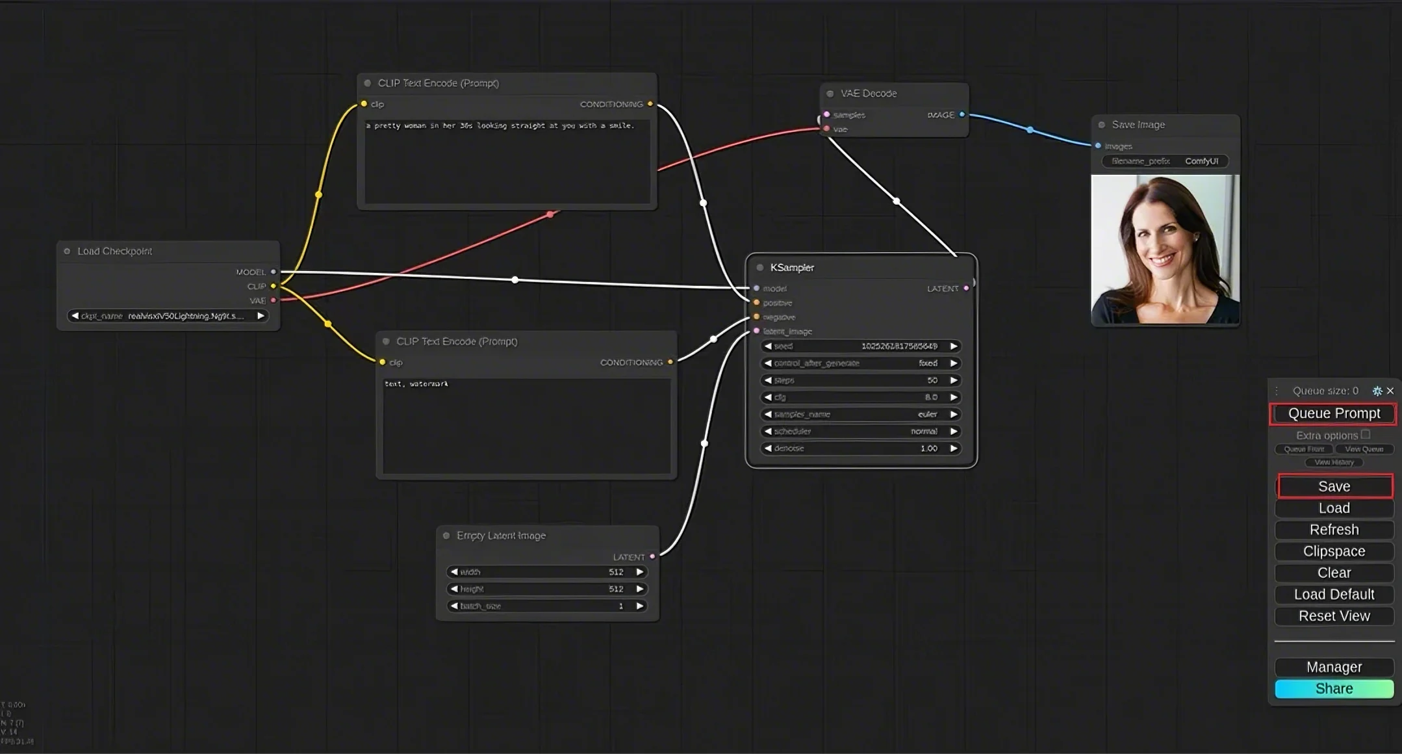Next checkpoint via ckpt_name right arrow
The height and width of the screenshot is (754, 1402).
(261, 316)
